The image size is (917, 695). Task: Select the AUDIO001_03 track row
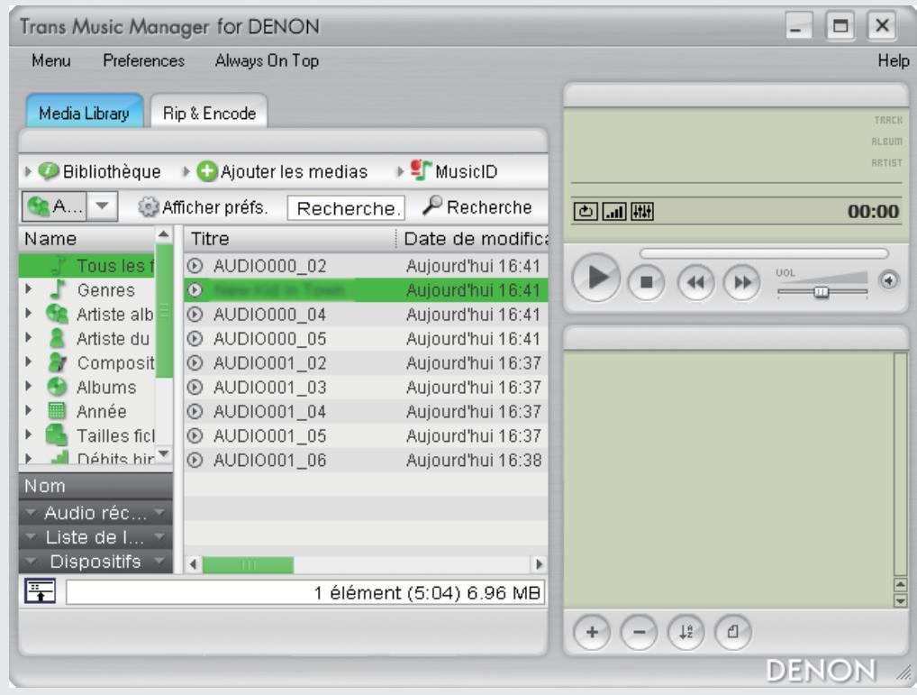point(366,388)
